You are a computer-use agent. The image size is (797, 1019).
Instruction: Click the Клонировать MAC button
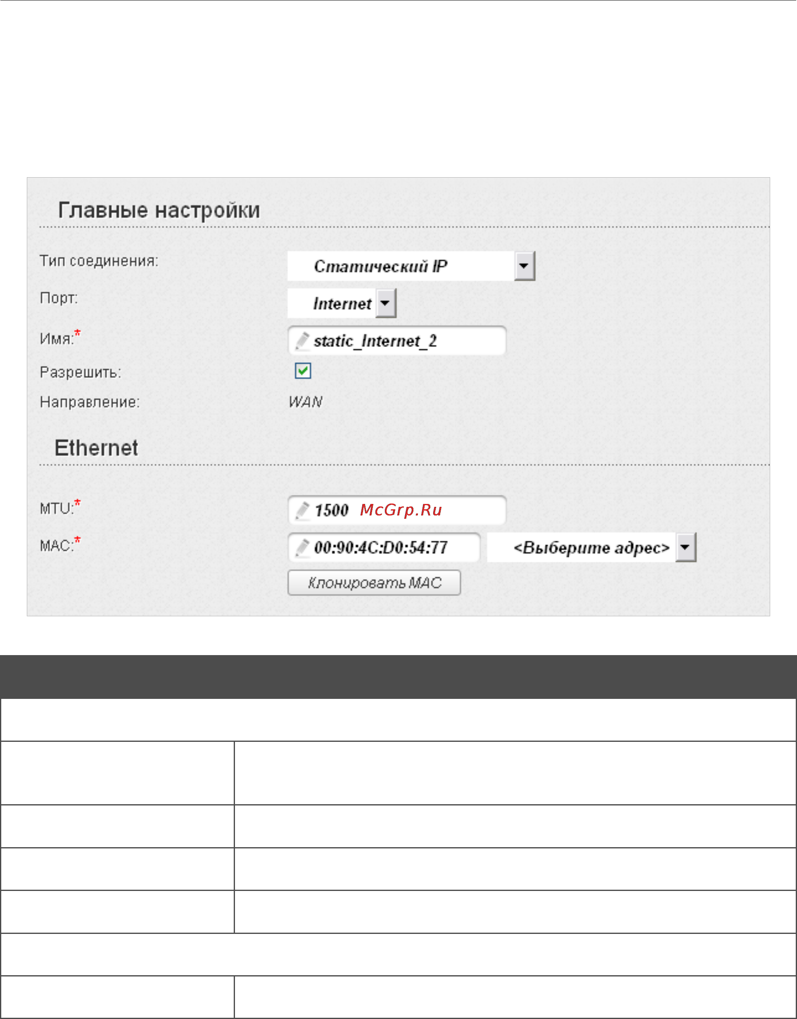(374, 583)
